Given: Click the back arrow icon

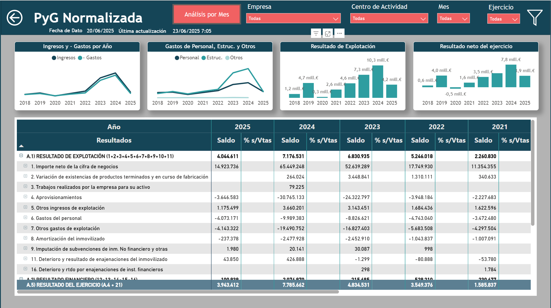Looking at the screenshot, I should coord(15,18).
